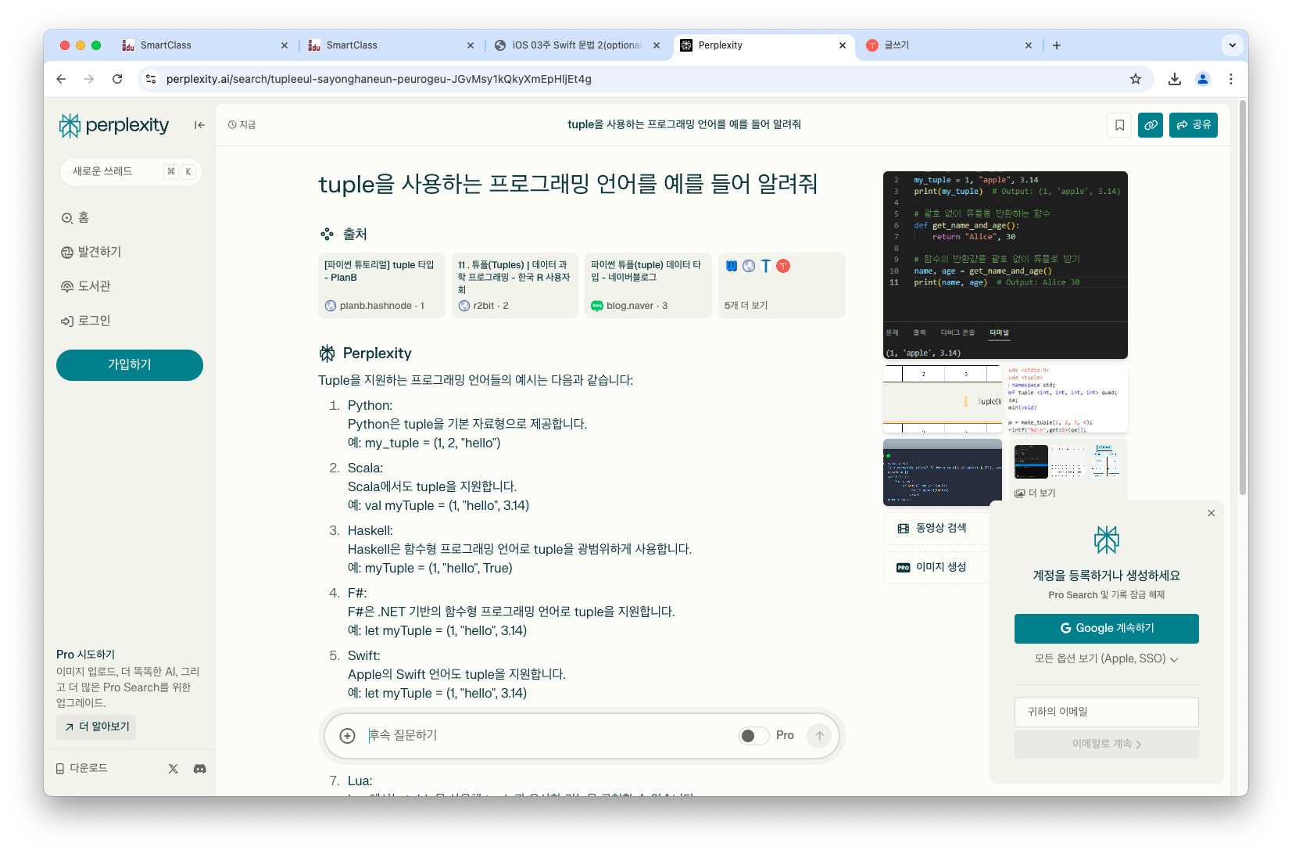The image size is (1292, 854).
Task: Go forward in browser history
Action: click(x=89, y=79)
